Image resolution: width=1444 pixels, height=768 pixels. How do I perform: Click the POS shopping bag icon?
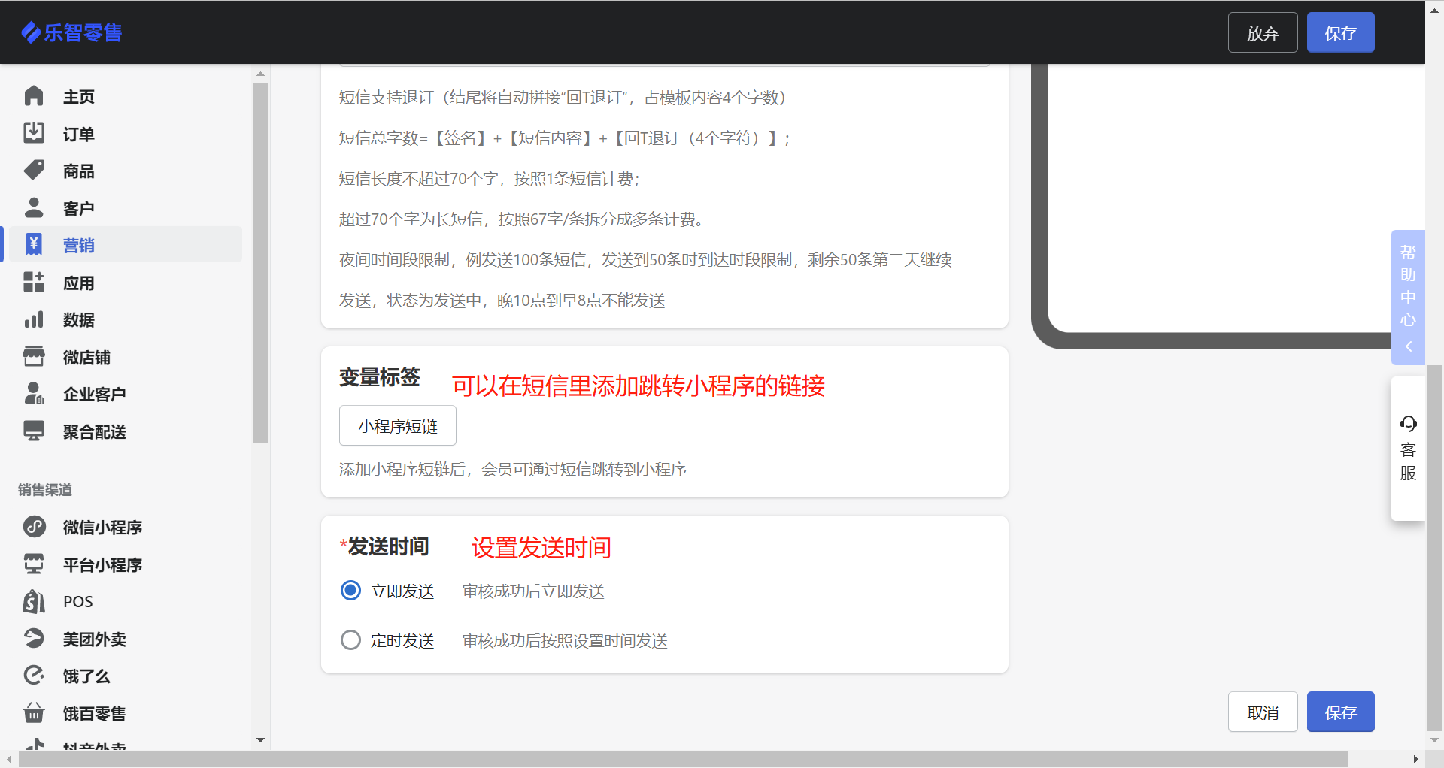tap(34, 601)
